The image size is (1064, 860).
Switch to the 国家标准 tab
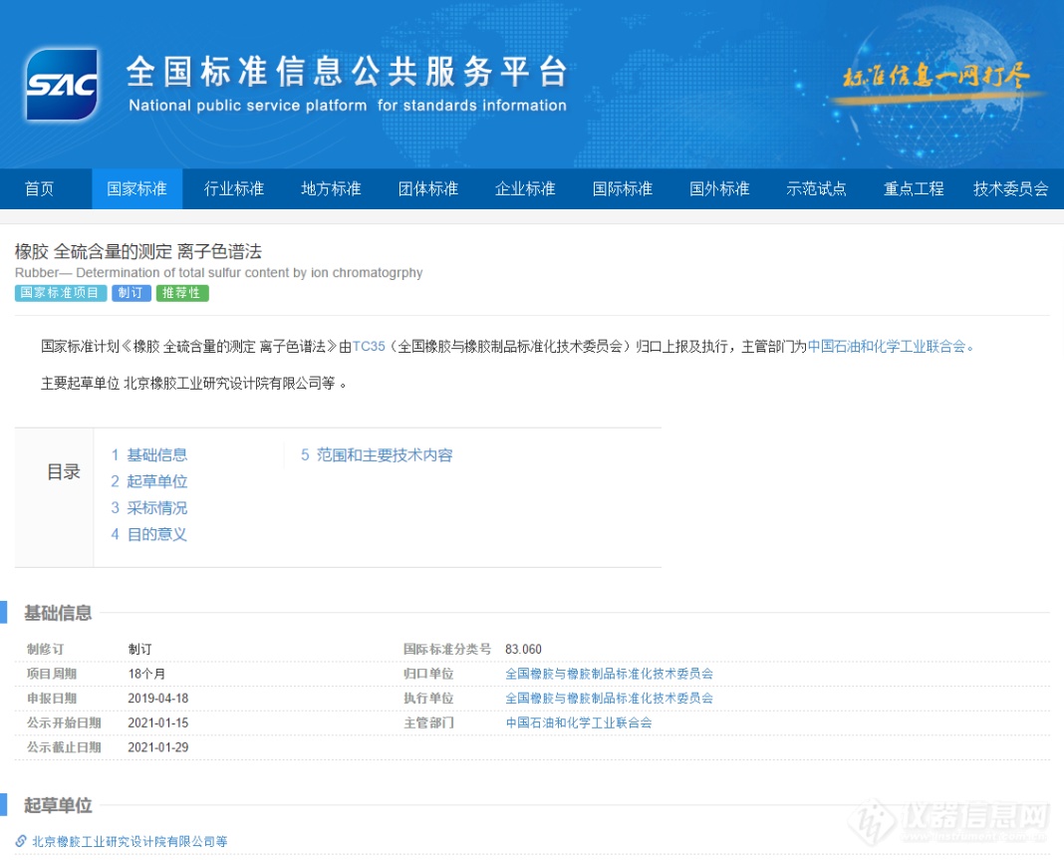(x=136, y=188)
